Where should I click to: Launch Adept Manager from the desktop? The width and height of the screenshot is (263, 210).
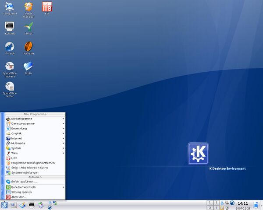pyautogui.click(x=28, y=7)
